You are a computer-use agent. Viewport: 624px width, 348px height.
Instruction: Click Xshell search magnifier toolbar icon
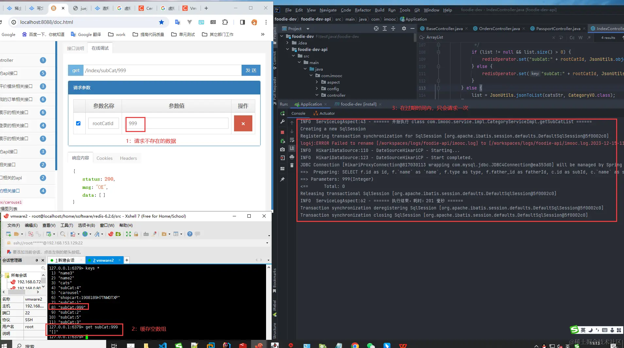(x=63, y=234)
